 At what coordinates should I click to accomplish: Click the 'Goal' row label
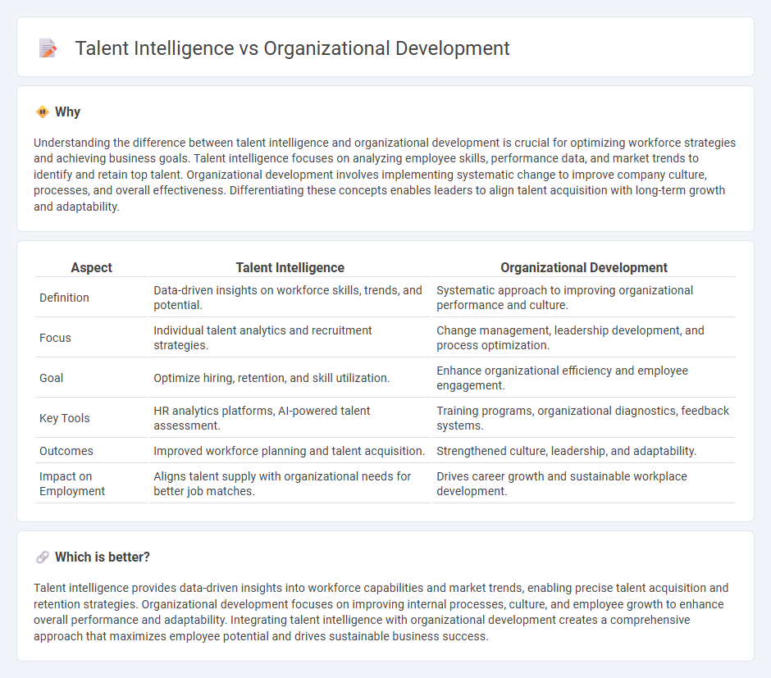pos(51,378)
